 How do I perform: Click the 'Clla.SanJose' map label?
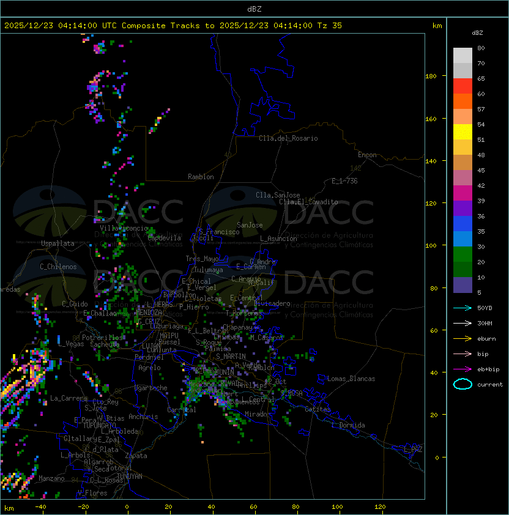278,195
